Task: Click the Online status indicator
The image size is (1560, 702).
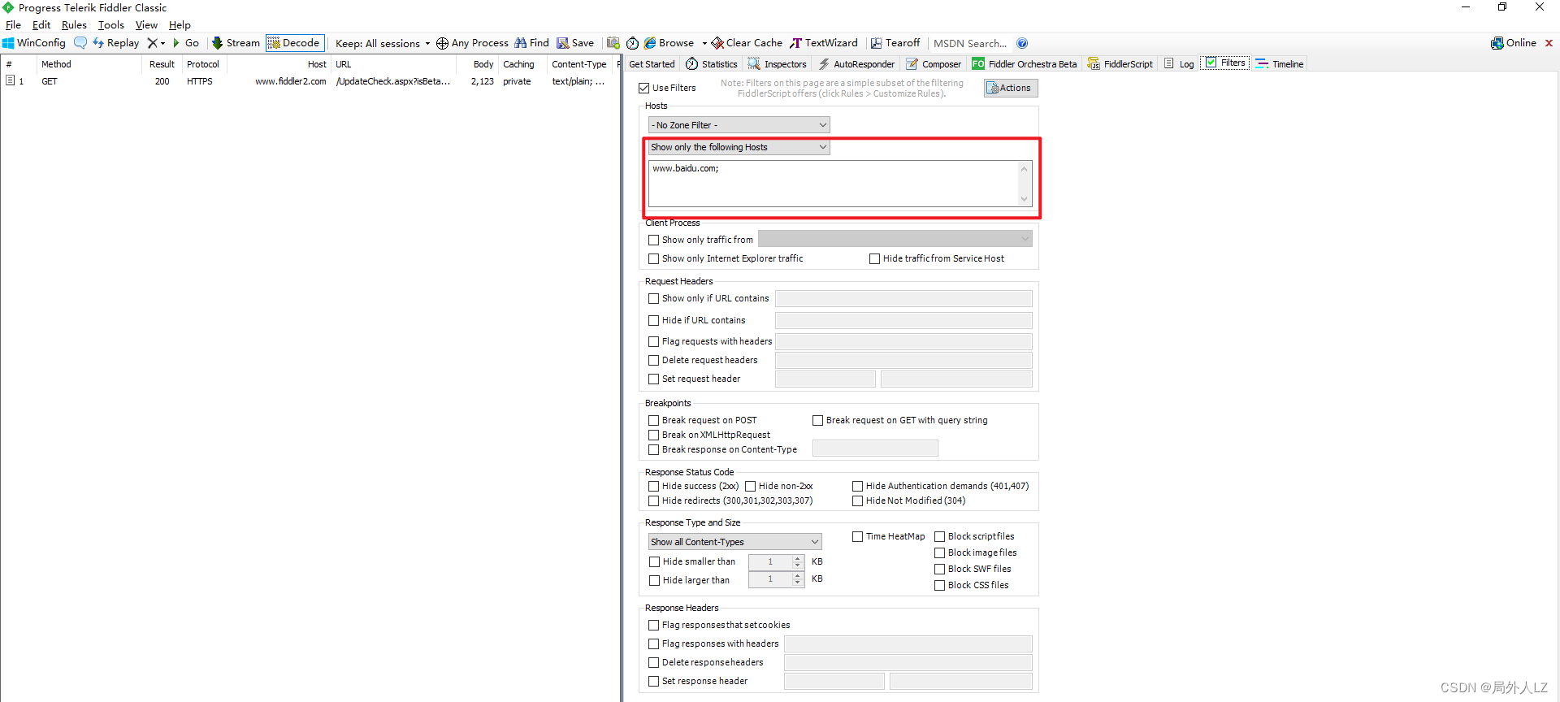Action: point(1514,43)
